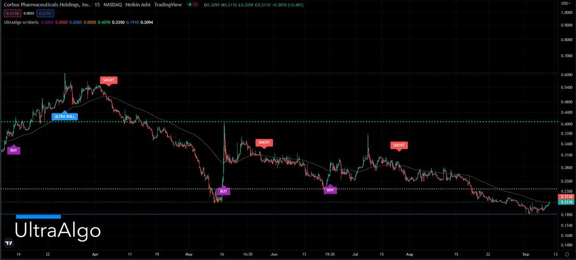
Task: Click the green market status dot icon
Action: point(190,5)
